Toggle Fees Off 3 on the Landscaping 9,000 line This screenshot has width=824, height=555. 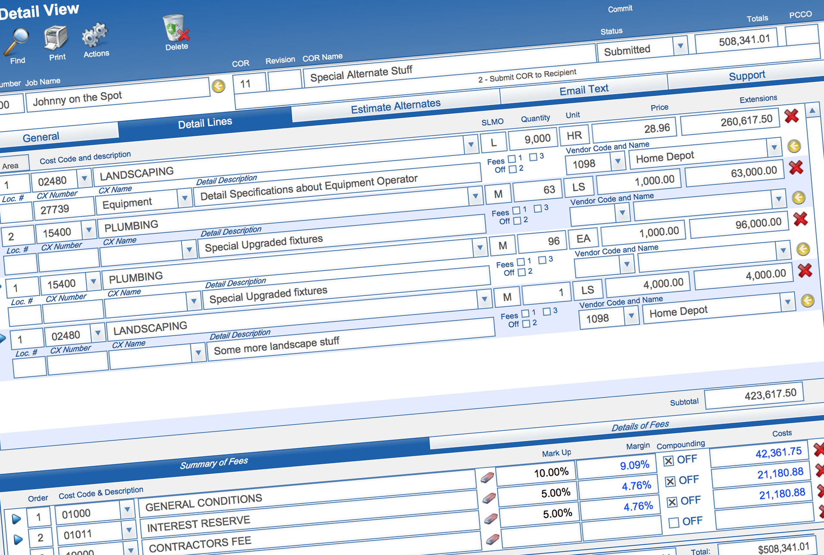(x=533, y=157)
